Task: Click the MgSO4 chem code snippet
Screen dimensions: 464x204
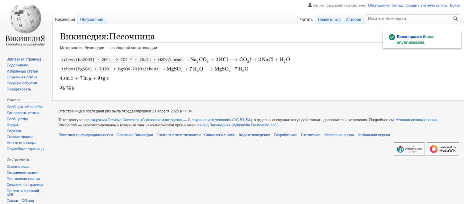Action: 110,69
